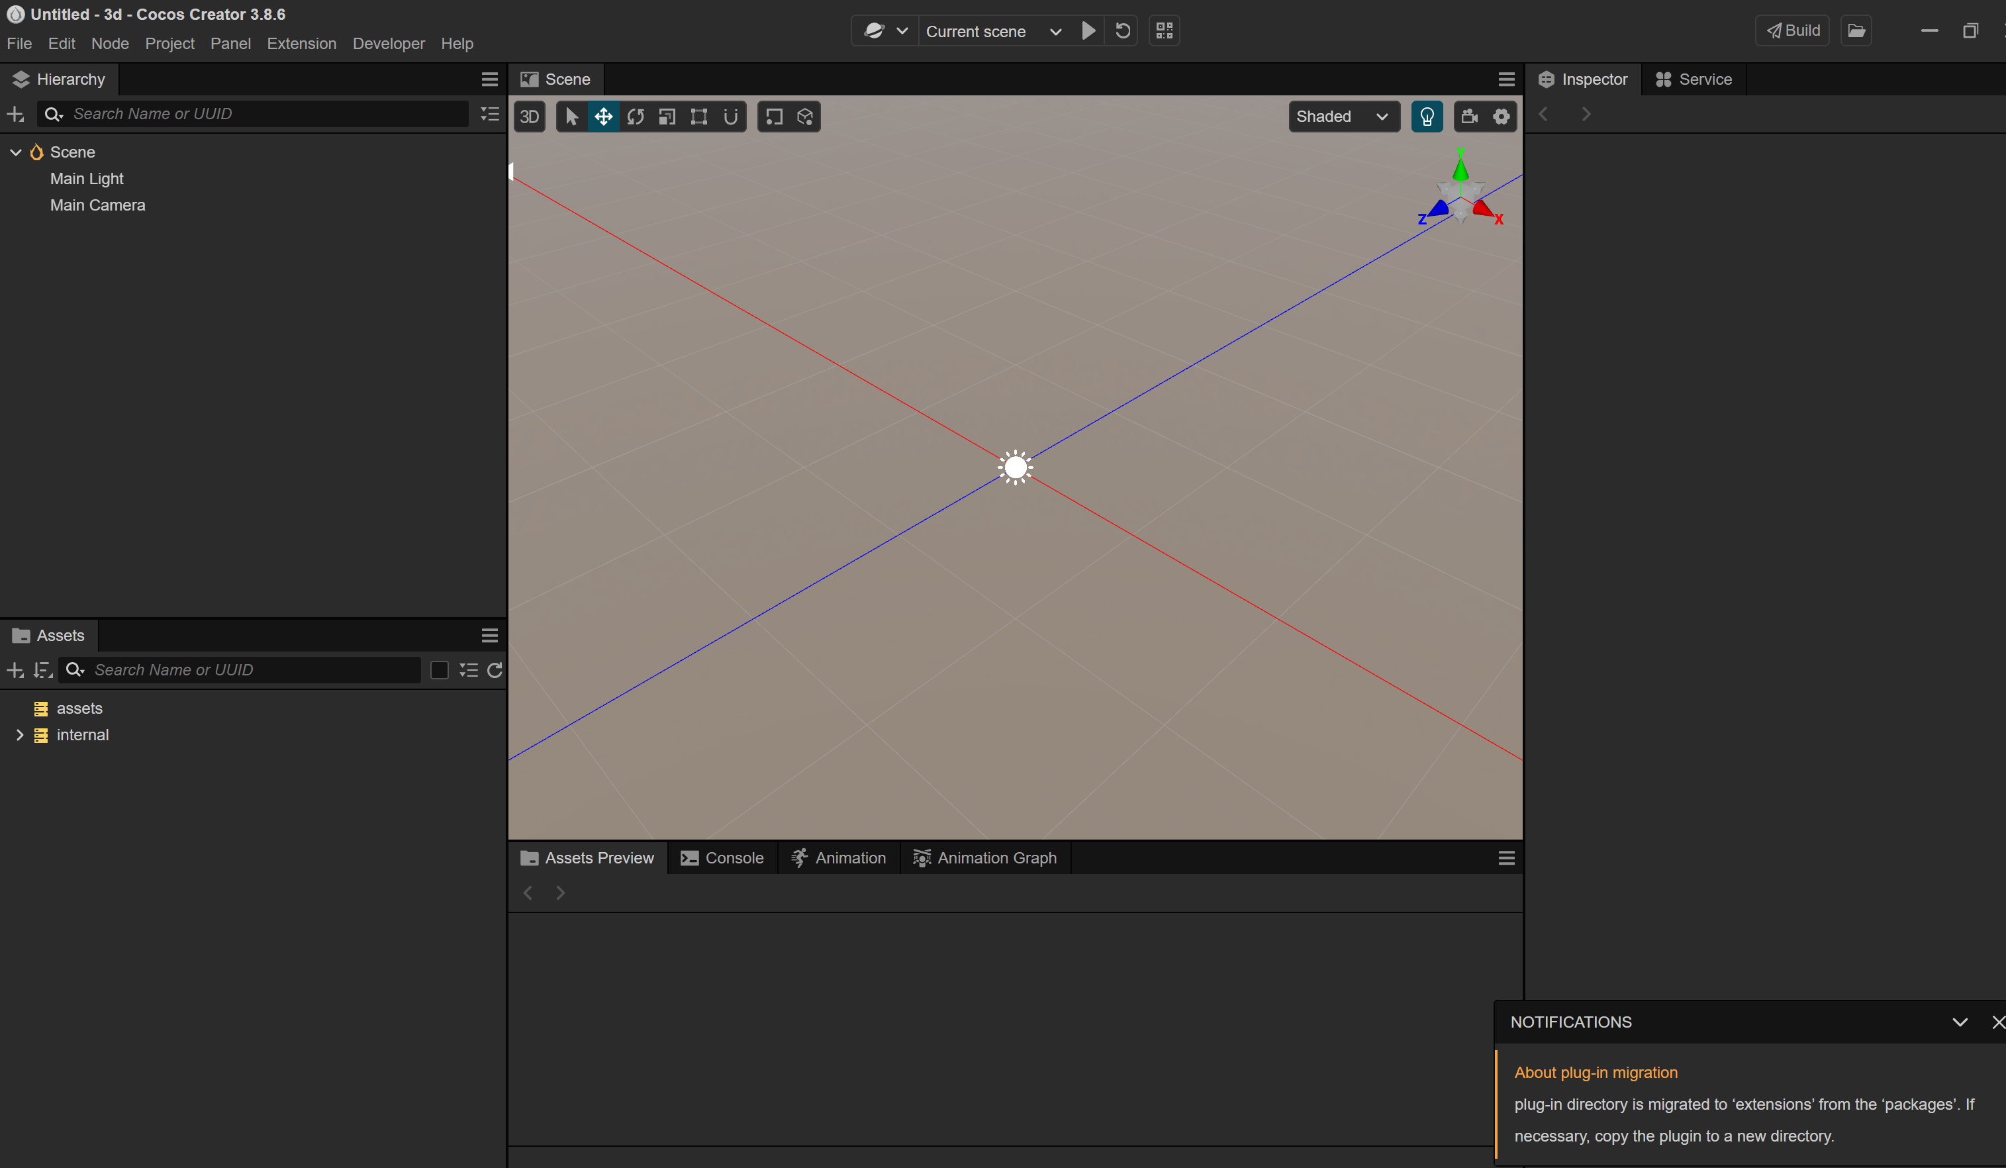The image size is (2006, 1168).
Task: Toggle the 3D view mode button
Action: tap(530, 117)
